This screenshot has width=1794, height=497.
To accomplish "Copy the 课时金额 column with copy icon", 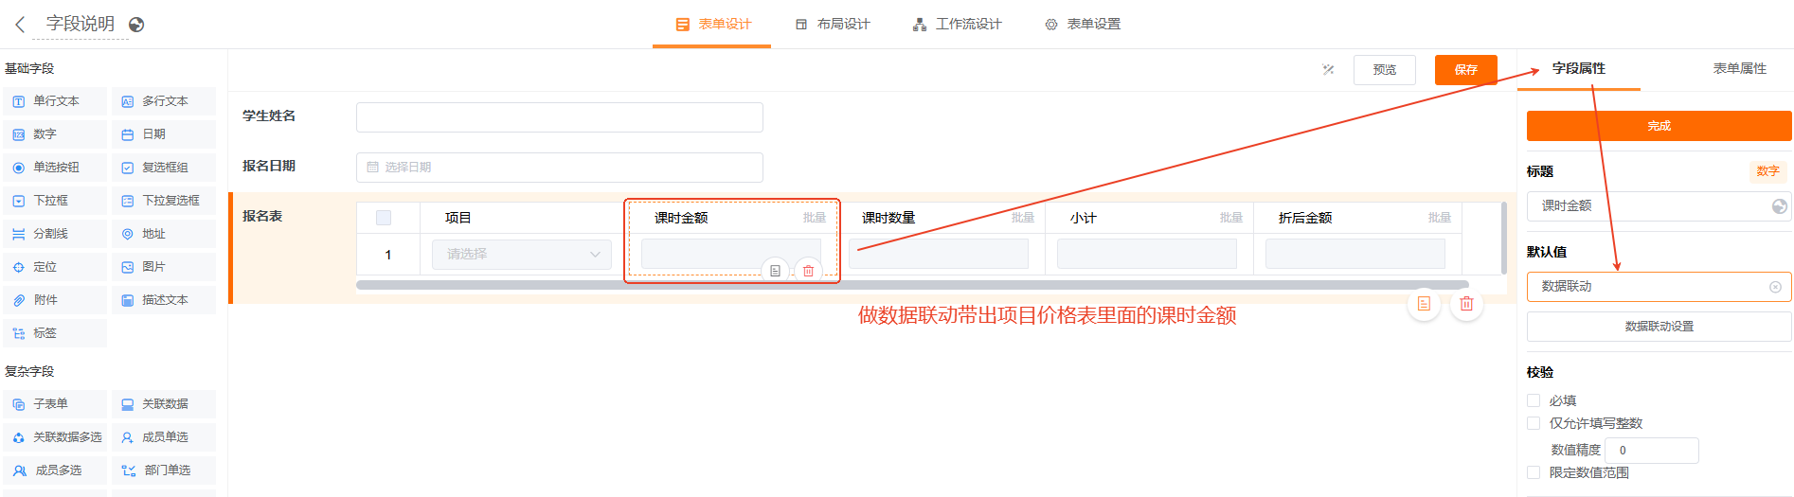I will pos(775,271).
